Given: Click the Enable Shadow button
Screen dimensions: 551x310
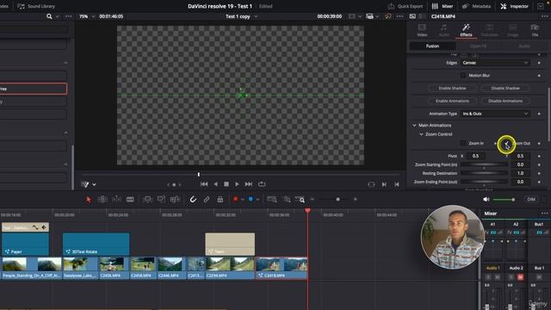Looking at the screenshot, I should pyautogui.click(x=452, y=88).
